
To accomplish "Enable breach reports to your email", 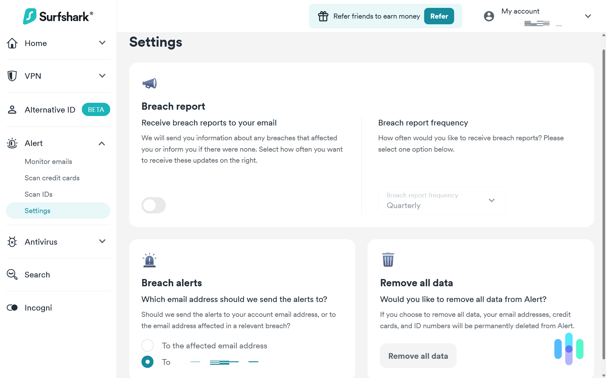I will [153, 205].
